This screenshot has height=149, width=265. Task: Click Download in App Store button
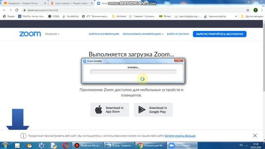point(110,110)
